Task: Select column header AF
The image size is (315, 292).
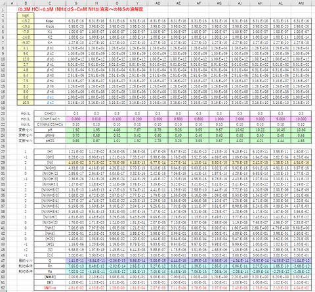Action: click(199, 3)
